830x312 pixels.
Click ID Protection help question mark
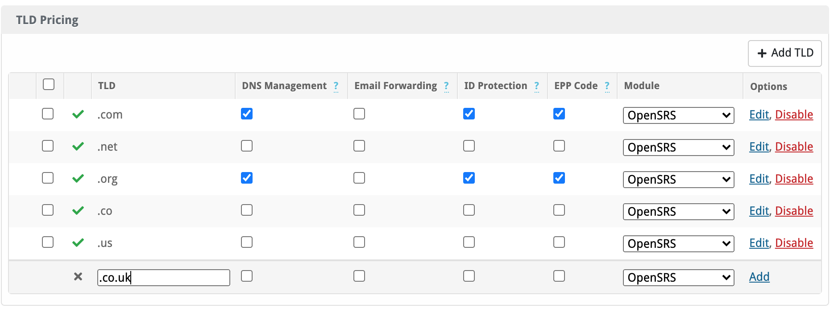pyautogui.click(x=537, y=86)
